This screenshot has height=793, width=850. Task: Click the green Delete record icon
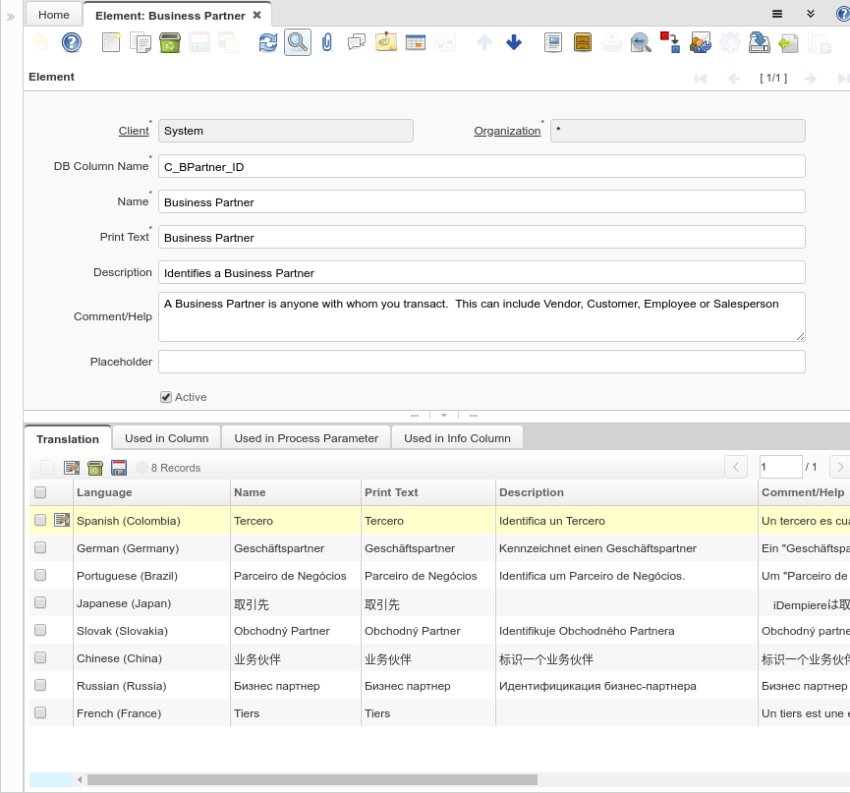click(x=169, y=42)
